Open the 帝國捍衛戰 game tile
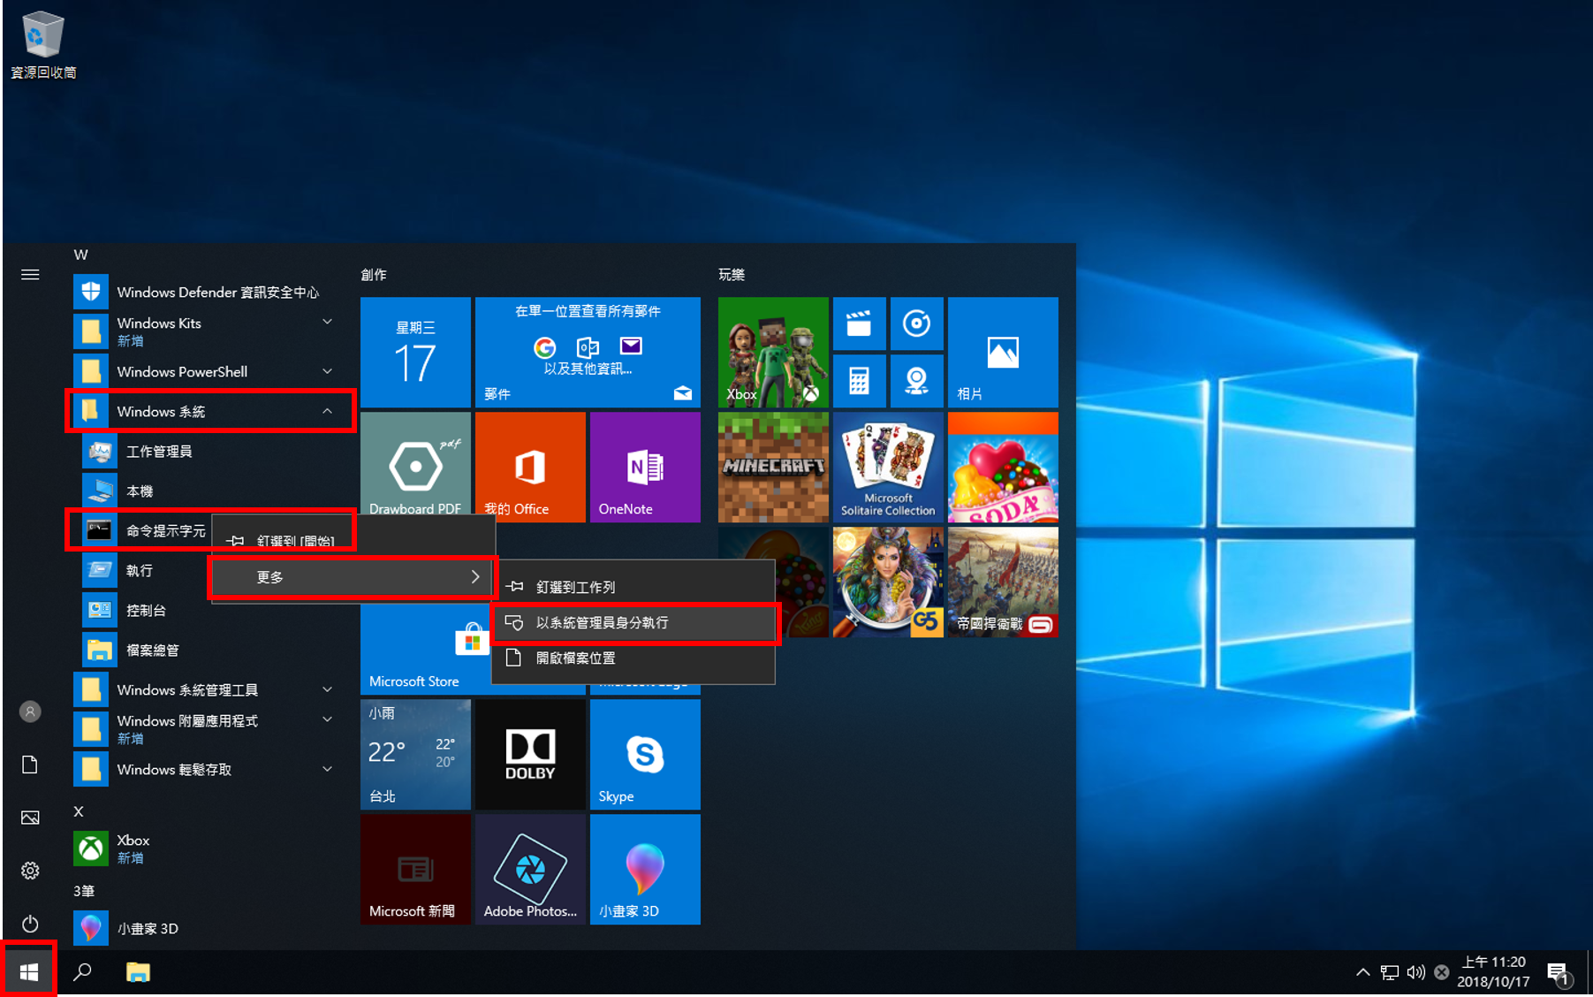The image size is (1593, 997). pos(1003,582)
